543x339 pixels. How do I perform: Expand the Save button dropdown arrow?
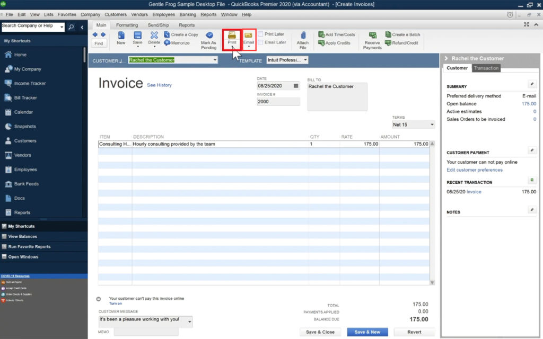[x=137, y=47]
